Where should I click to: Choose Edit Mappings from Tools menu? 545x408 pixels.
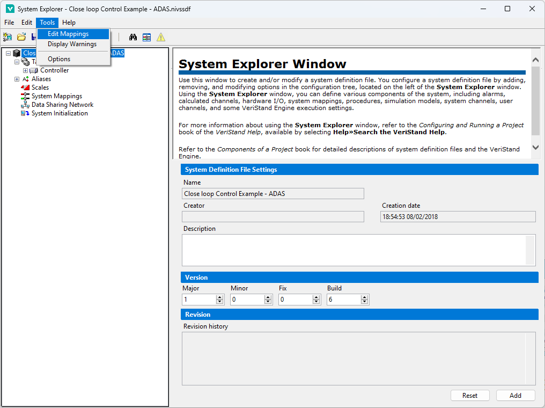(x=73, y=34)
